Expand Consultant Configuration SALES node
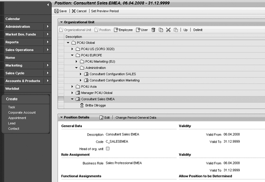265x182 pixels. pyautogui.click(x=81, y=74)
